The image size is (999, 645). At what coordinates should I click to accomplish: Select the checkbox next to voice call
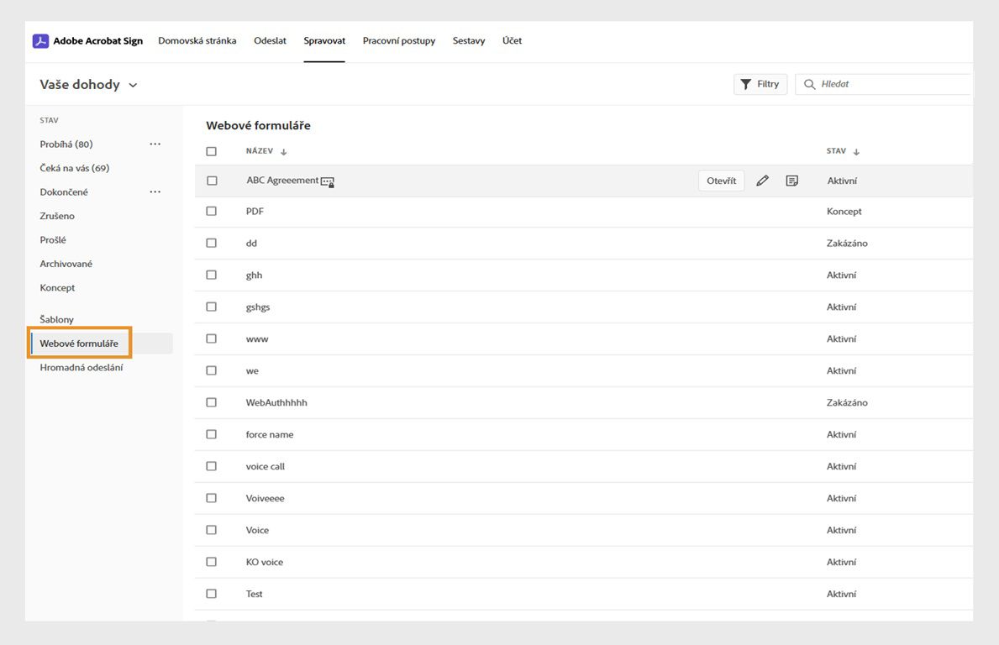[x=212, y=466]
